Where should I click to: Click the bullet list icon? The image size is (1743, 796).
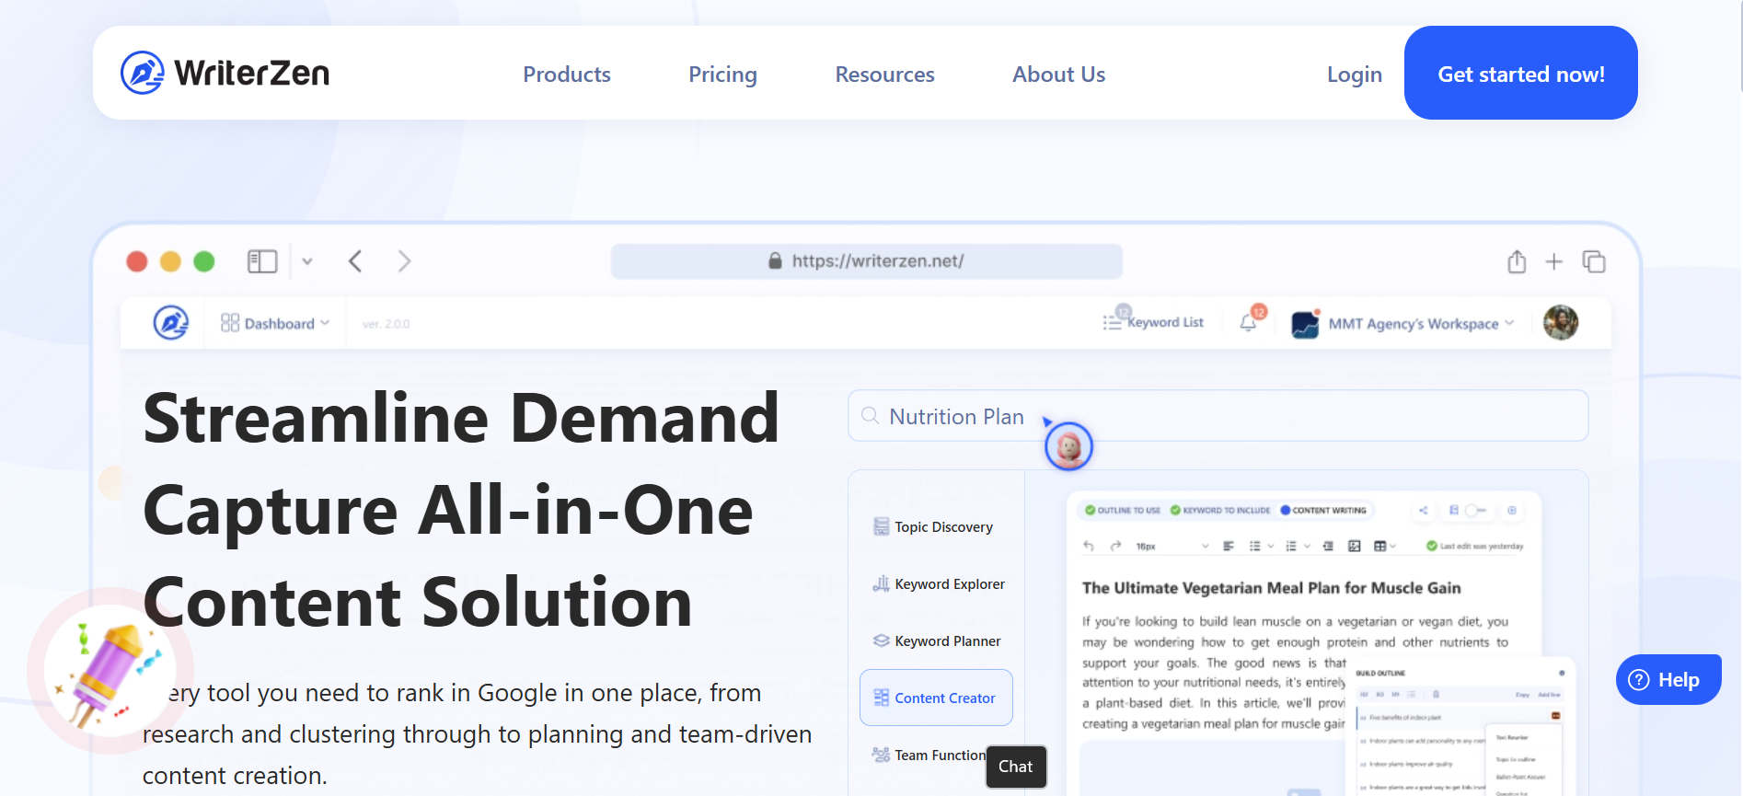(x=1255, y=546)
